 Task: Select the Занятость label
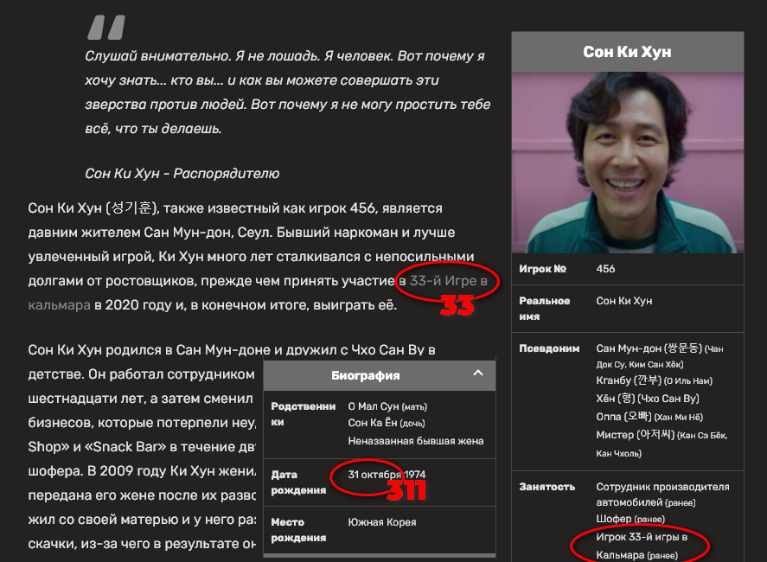pyautogui.click(x=546, y=487)
